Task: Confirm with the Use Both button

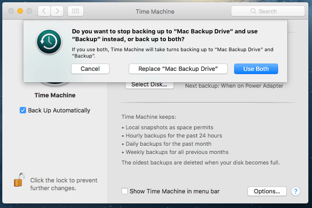Action: coord(256,69)
